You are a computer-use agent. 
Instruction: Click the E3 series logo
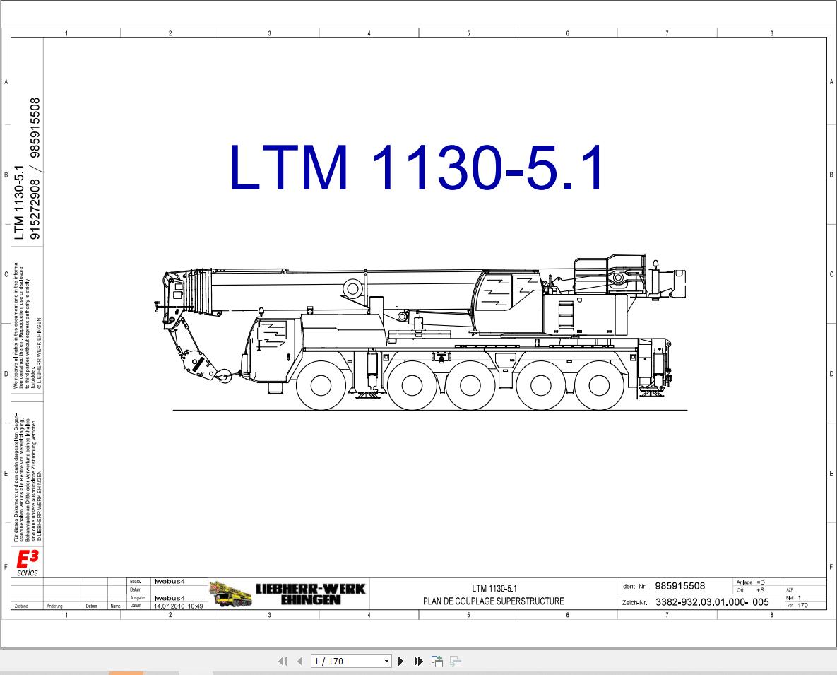28,563
